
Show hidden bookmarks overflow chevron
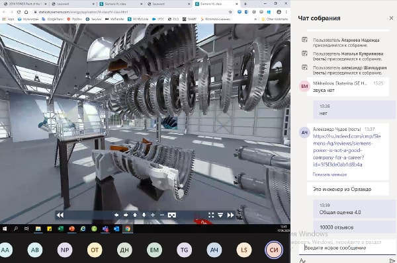255,19
